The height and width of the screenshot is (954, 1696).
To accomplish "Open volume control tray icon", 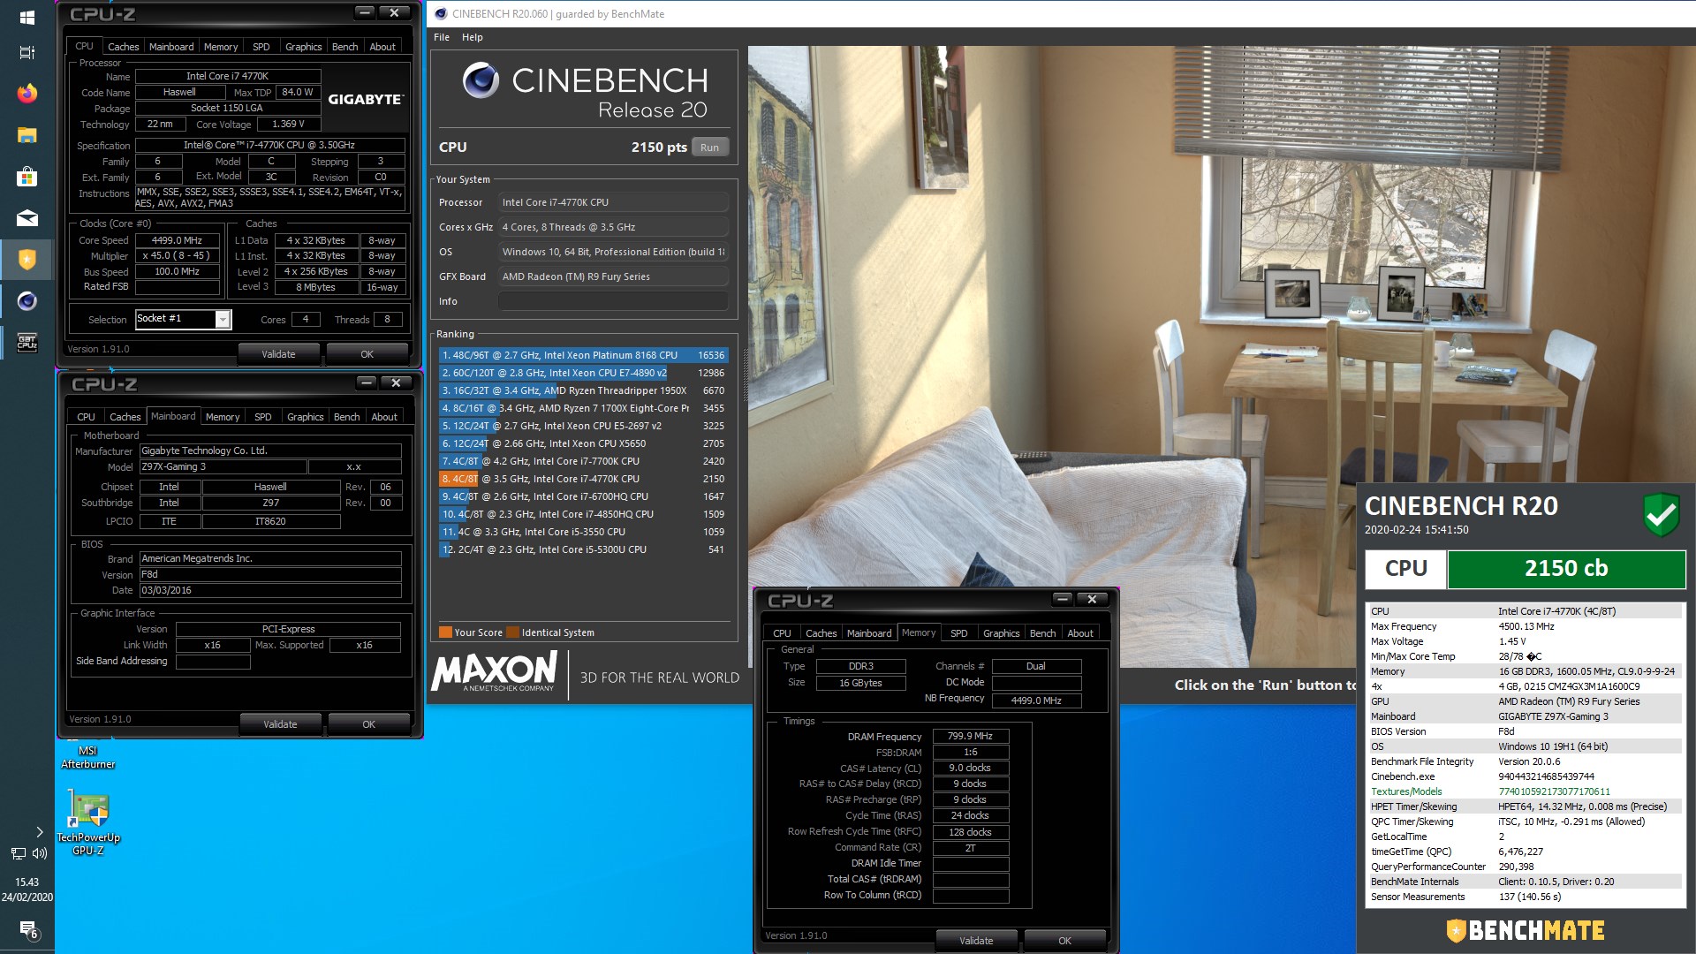I will [x=40, y=853].
